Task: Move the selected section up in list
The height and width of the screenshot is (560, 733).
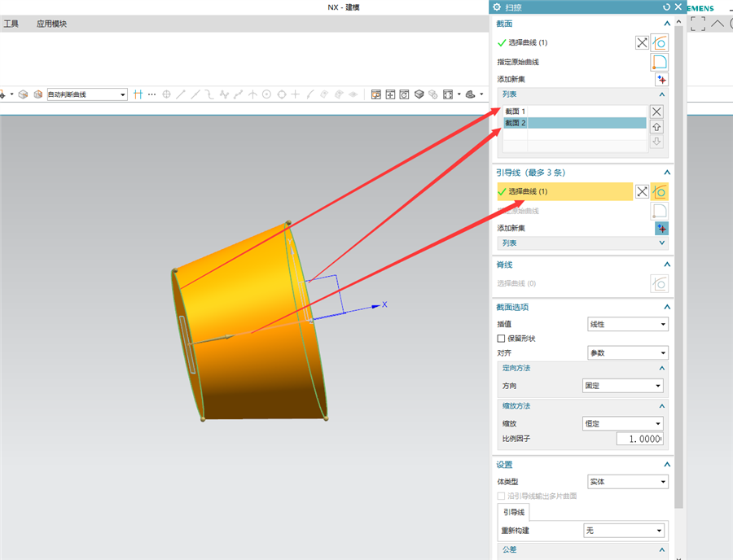Action: point(656,127)
